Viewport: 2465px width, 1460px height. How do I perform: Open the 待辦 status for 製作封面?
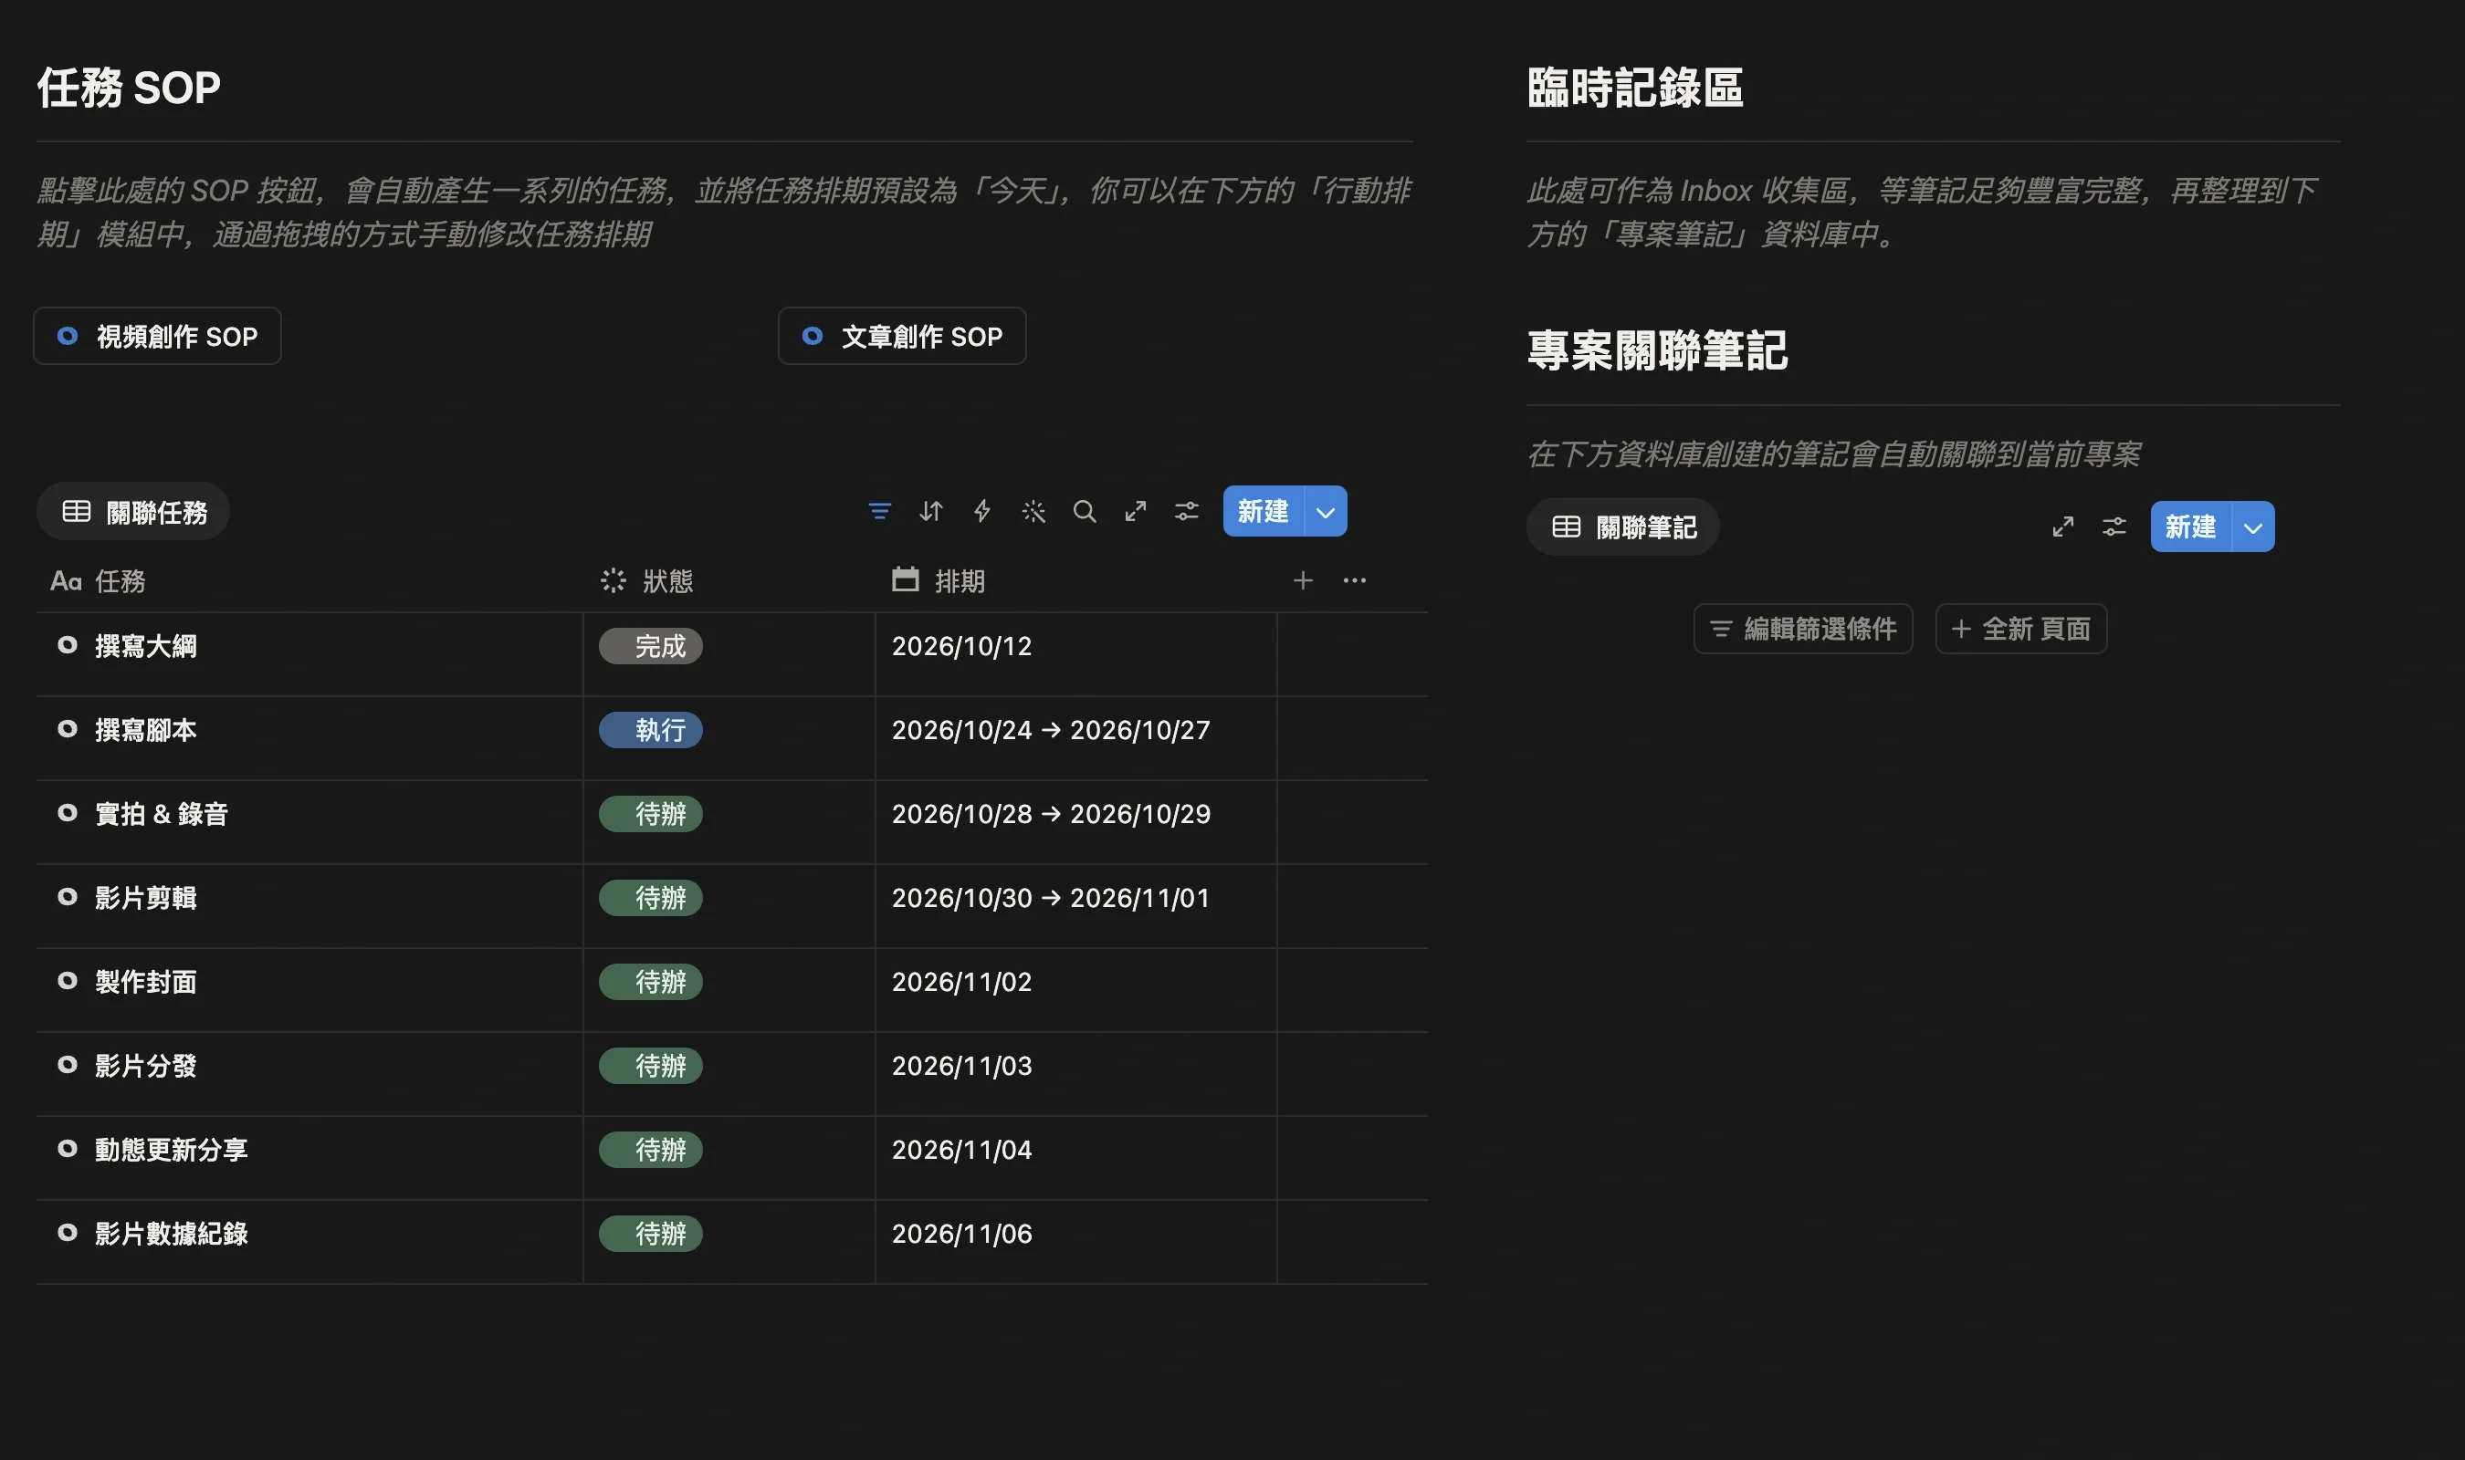pos(650,982)
